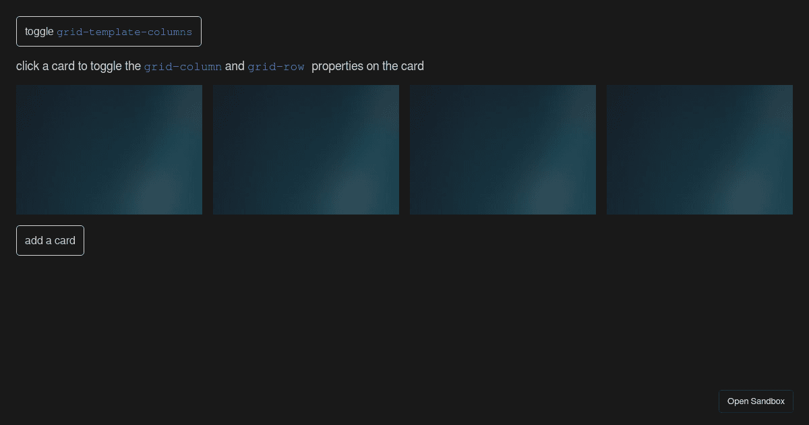Toggle grid properties on the second card
This screenshot has width=809, height=425.
pos(306,150)
